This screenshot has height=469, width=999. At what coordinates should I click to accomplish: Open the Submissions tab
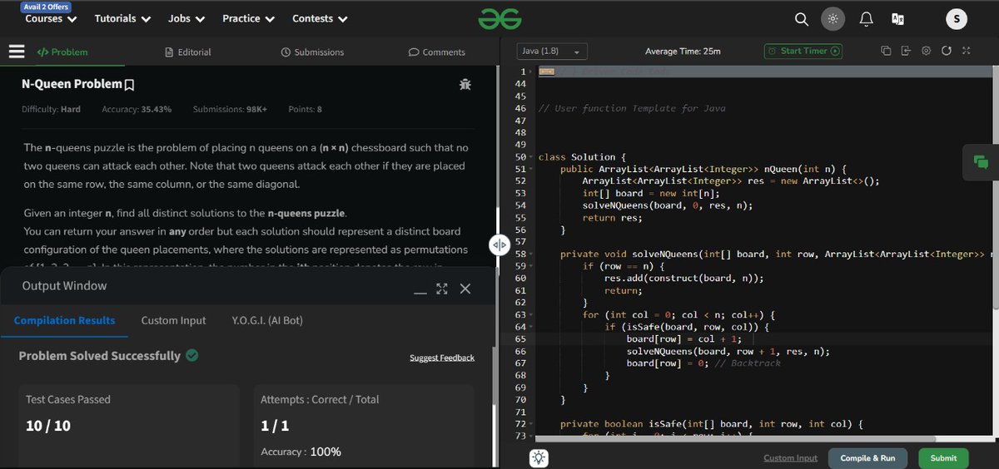coord(312,52)
